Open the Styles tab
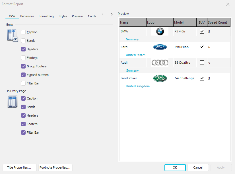Image resolution: width=235 pixels, height=174 pixels. [63, 16]
